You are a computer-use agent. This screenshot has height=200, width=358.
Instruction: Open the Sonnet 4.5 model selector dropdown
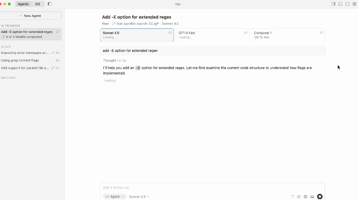(x=139, y=197)
